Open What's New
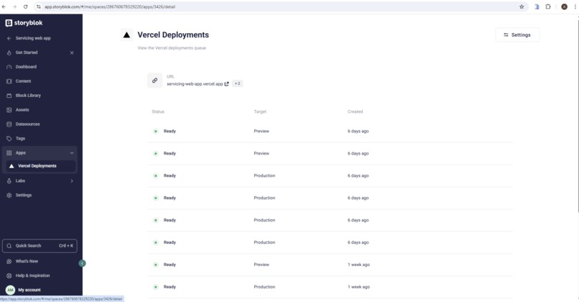 [27, 261]
